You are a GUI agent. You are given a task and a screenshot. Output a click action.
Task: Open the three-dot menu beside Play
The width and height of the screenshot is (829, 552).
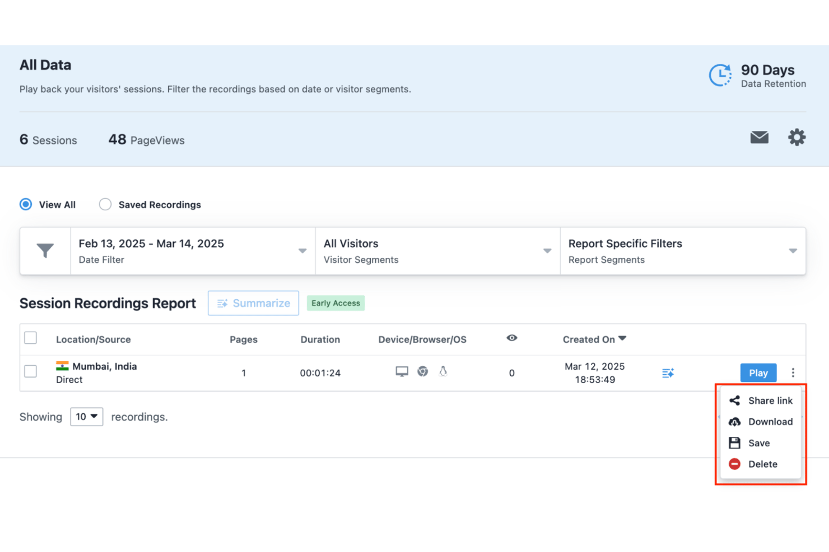pos(793,372)
